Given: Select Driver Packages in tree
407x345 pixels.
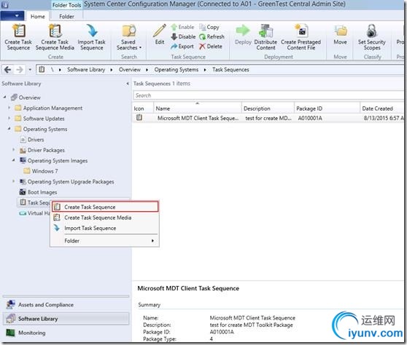Looking at the screenshot, I should (46, 150).
